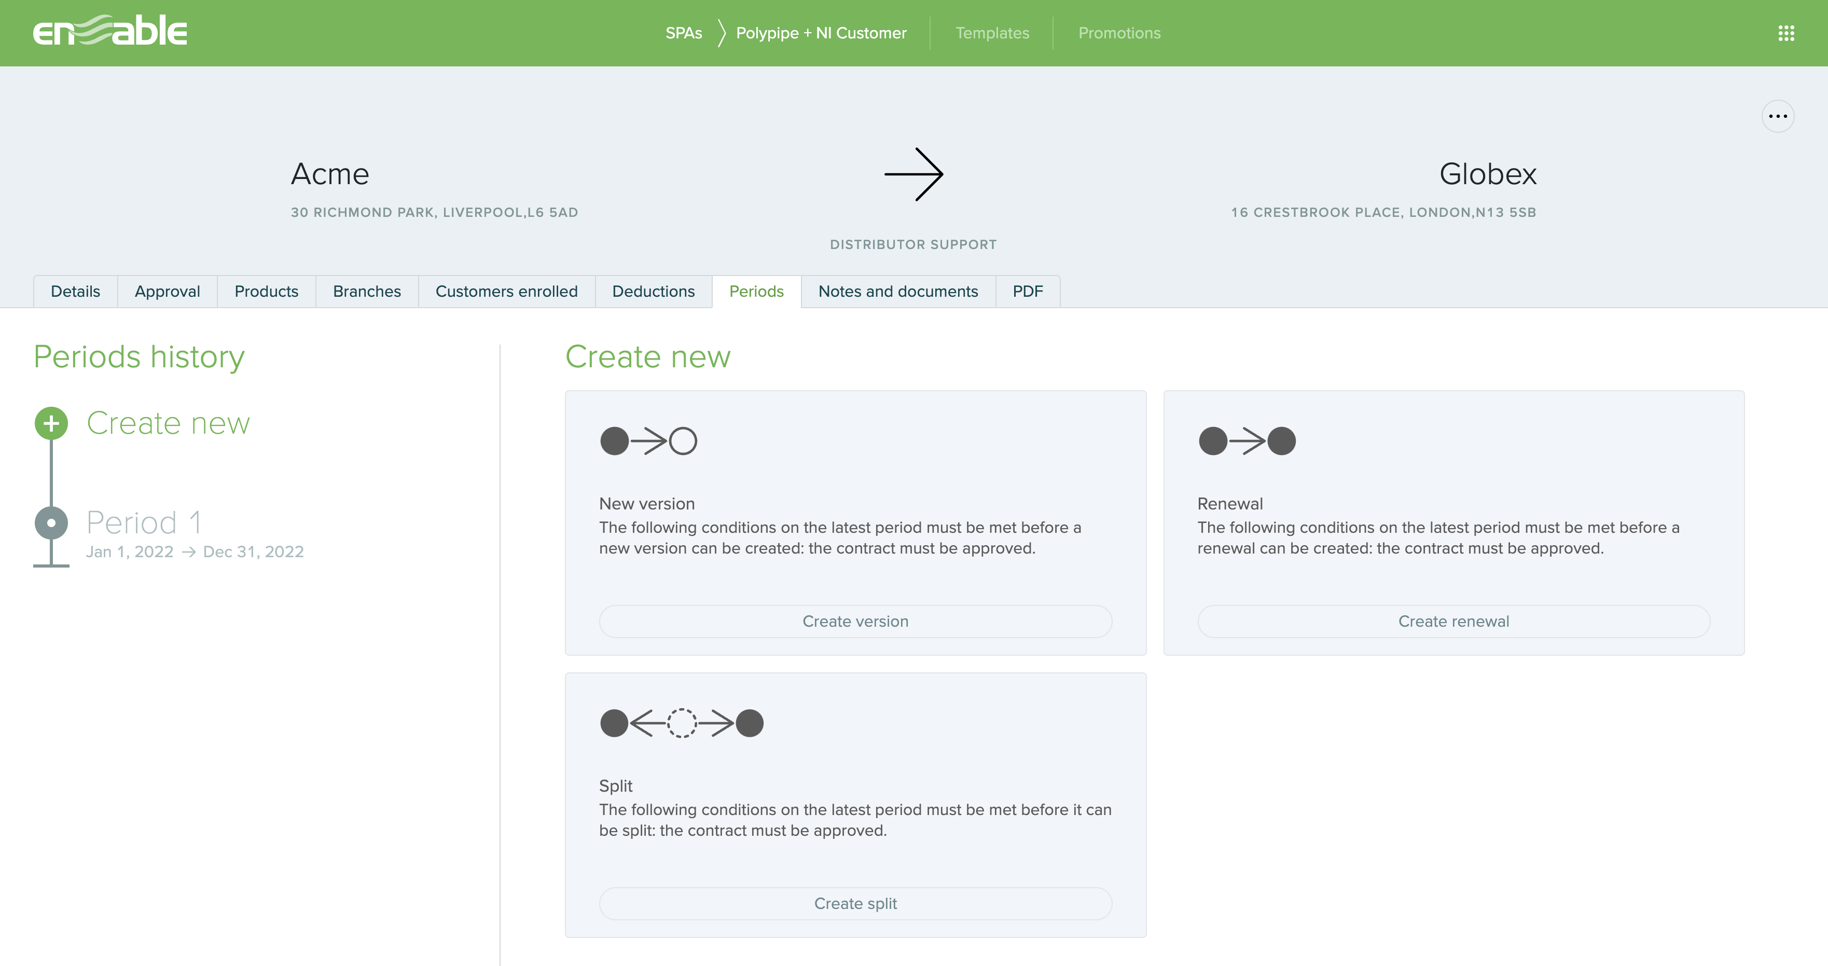This screenshot has height=966, width=1828.
Task: Click the green plus Create new icon
Action: [51, 424]
